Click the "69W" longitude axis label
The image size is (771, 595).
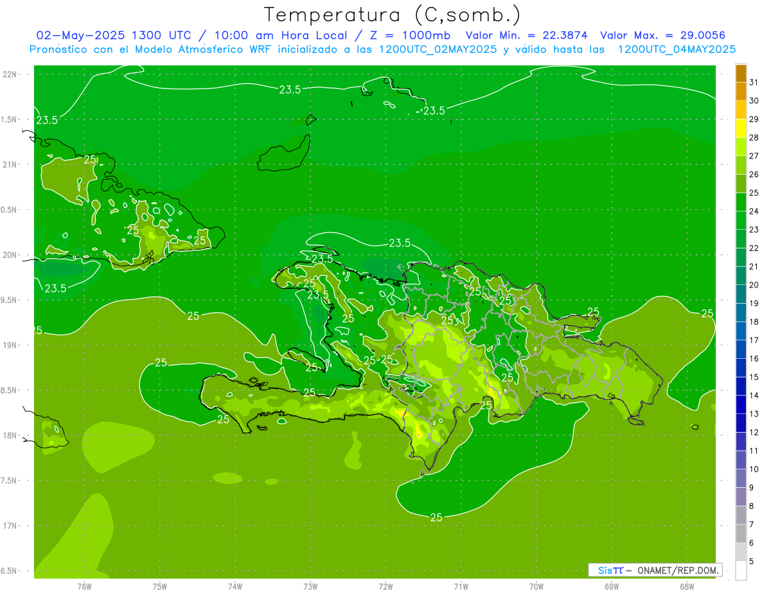(612, 587)
